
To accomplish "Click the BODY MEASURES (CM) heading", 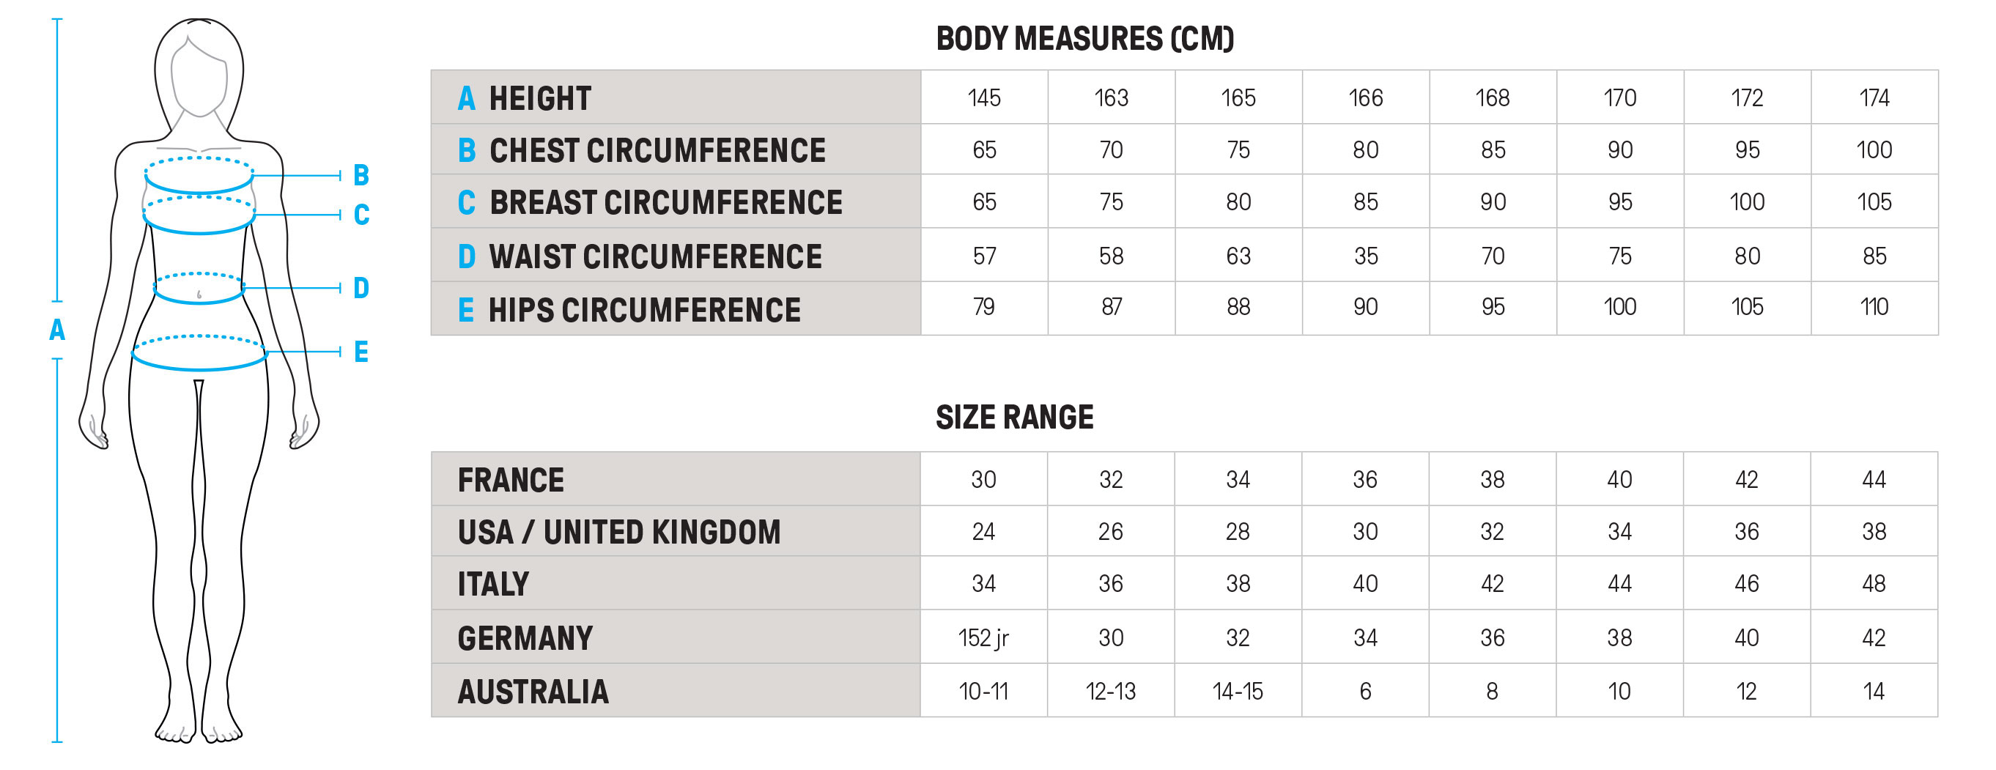I will coord(1084,39).
